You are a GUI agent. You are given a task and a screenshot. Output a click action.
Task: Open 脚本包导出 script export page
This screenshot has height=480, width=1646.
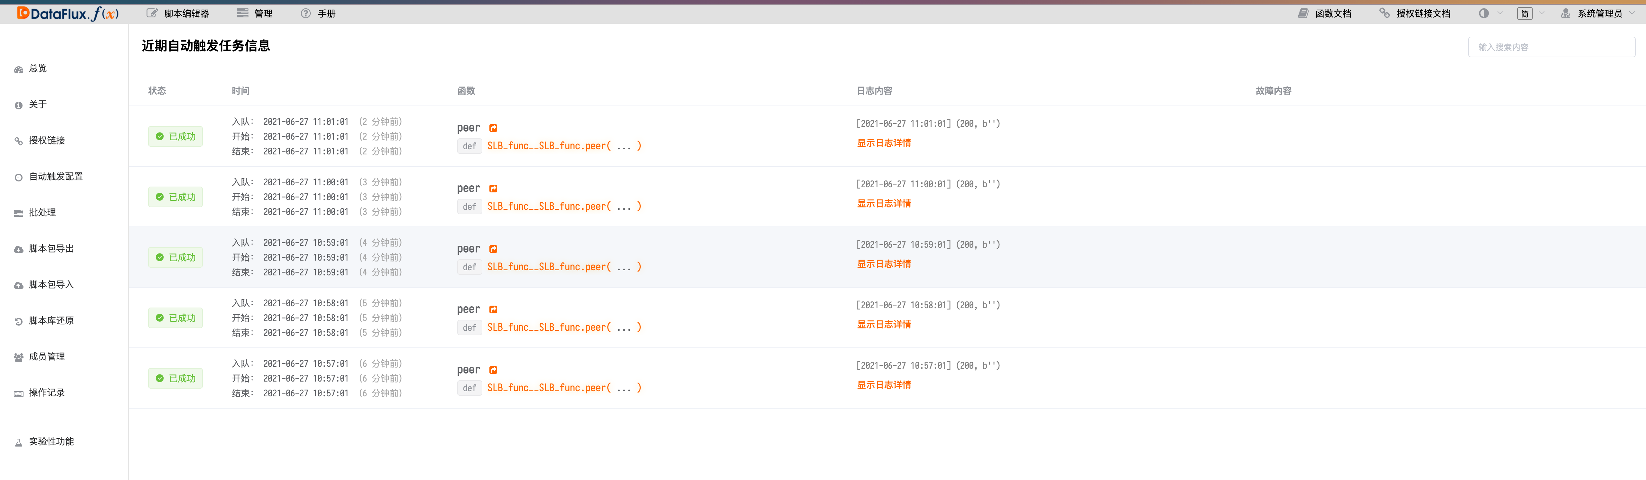51,249
